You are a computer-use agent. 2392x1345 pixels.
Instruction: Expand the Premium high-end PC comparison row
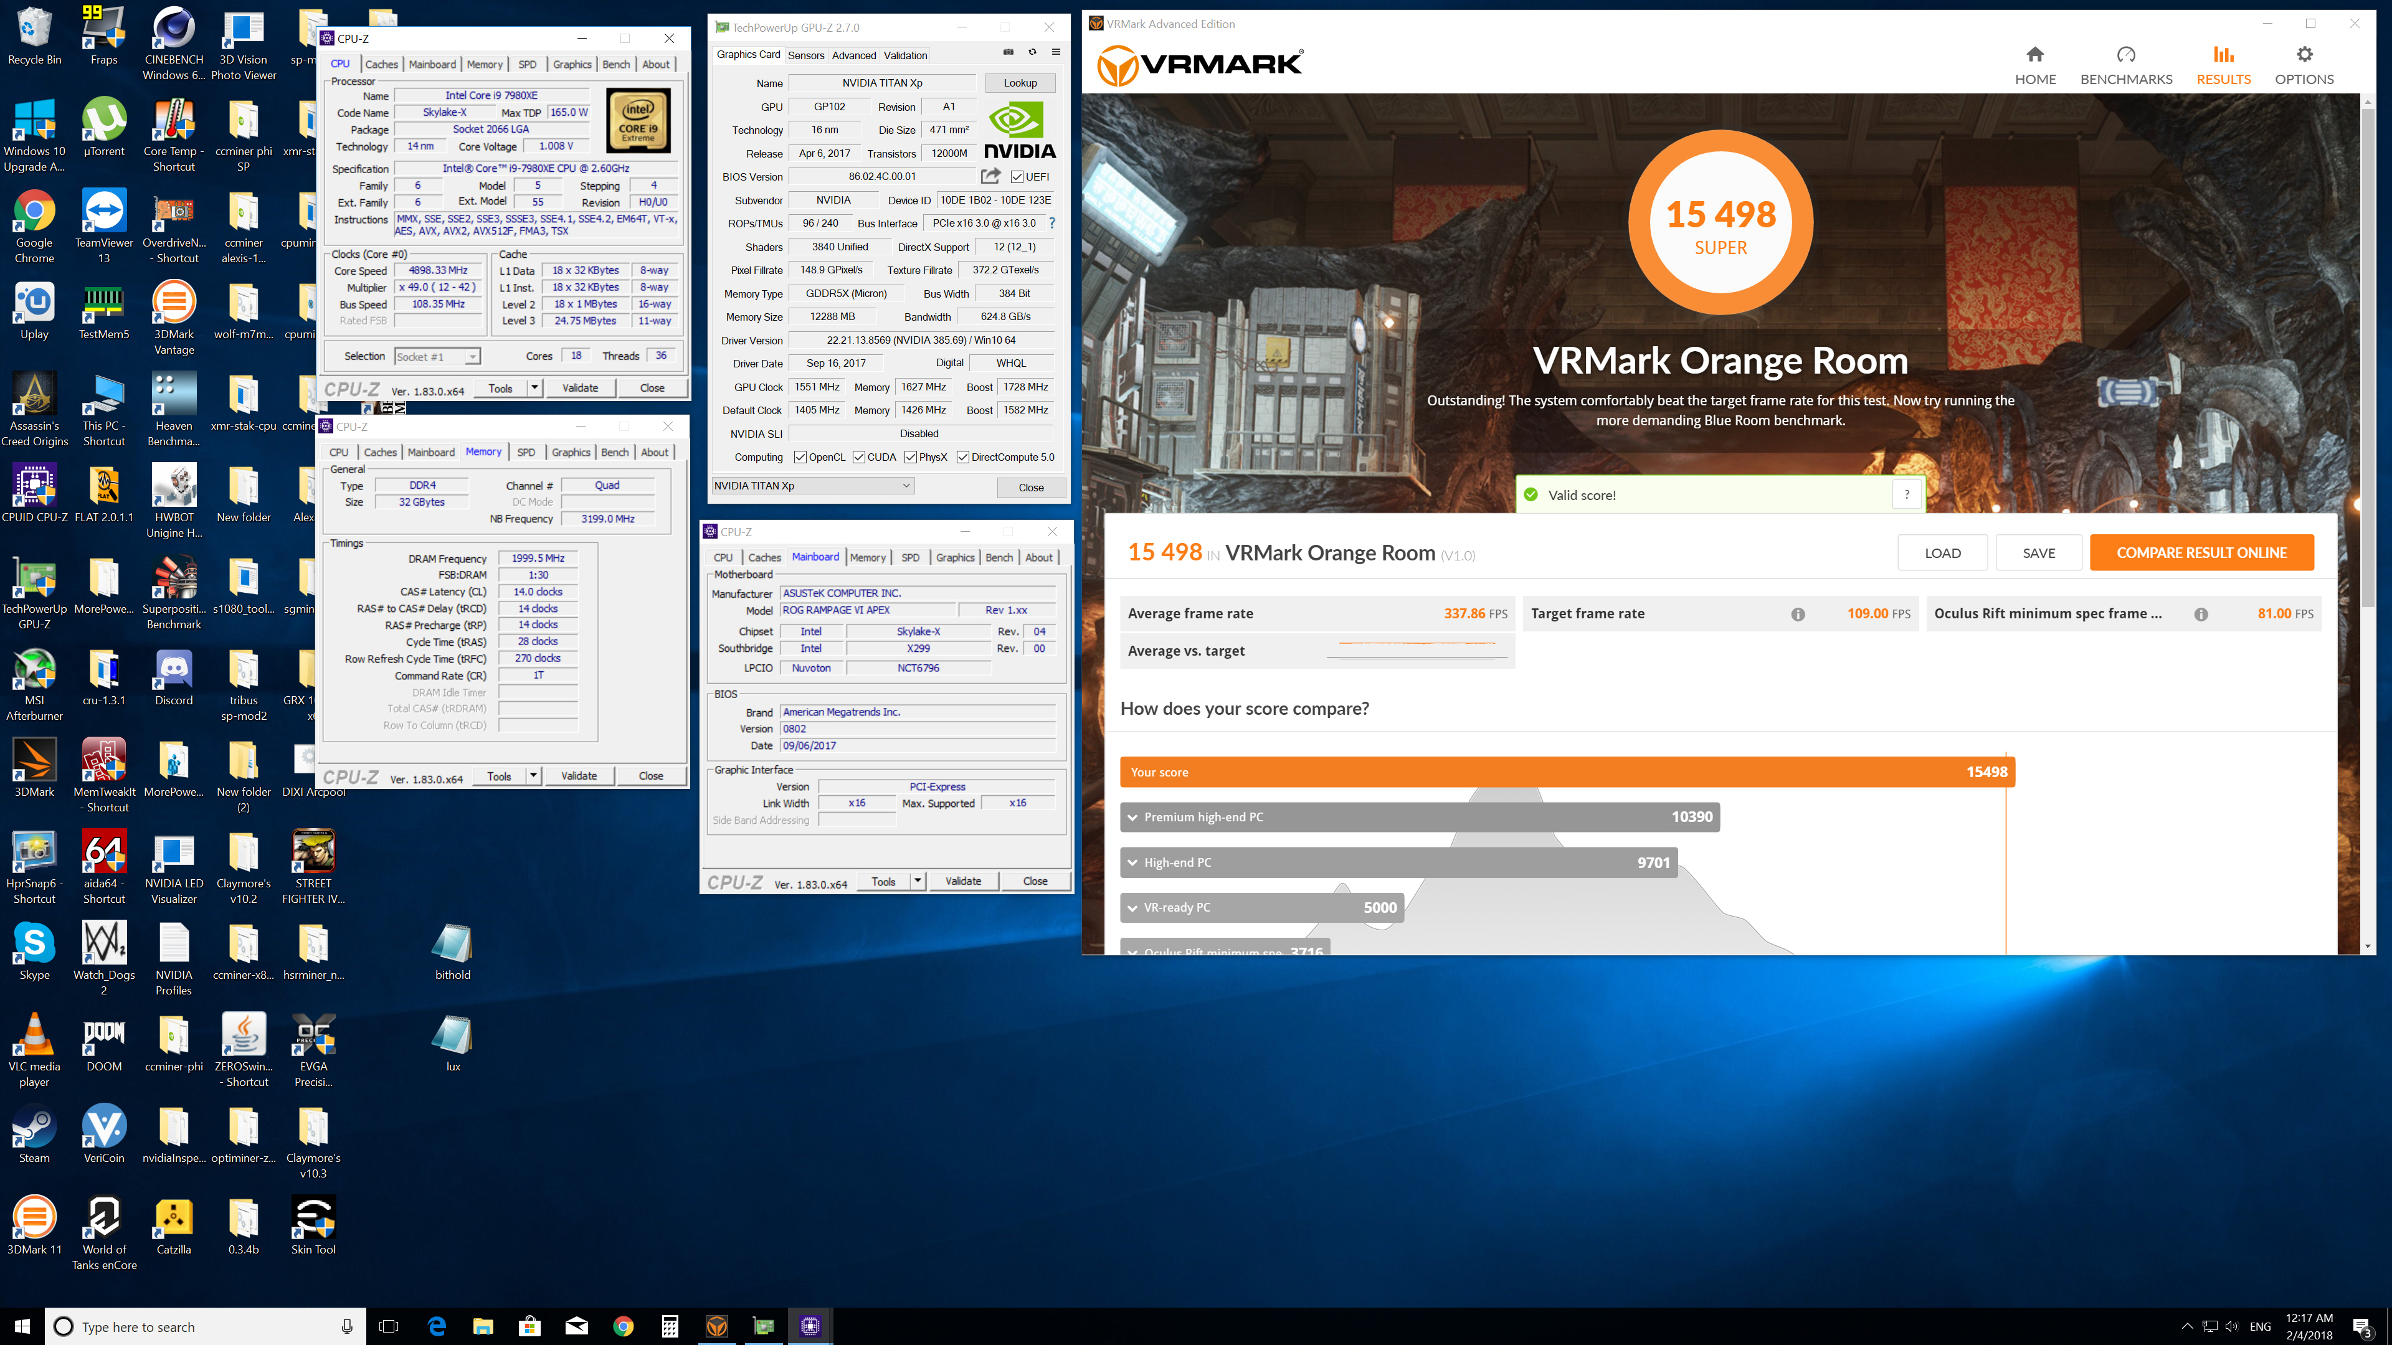point(1420,817)
